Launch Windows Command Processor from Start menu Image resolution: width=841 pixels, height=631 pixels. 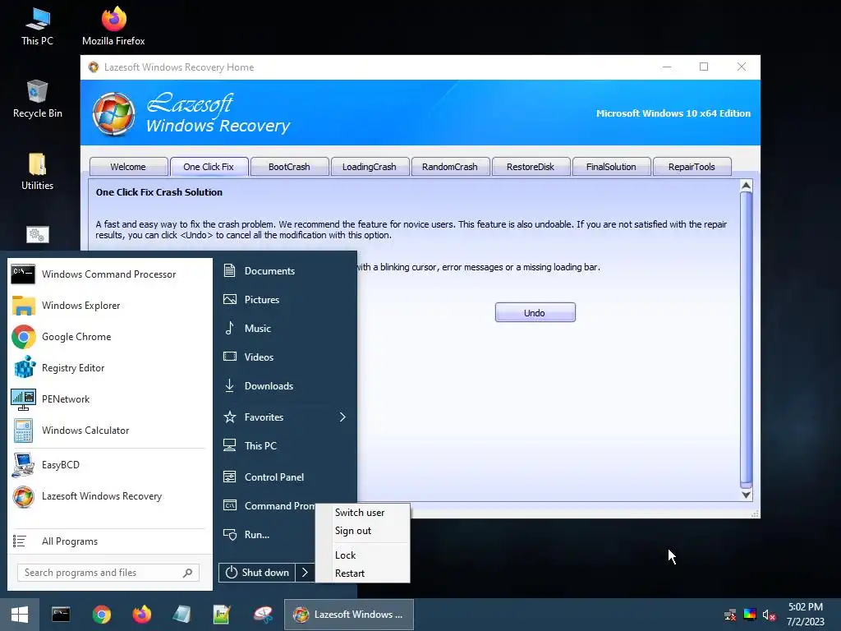click(x=109, y=274)
